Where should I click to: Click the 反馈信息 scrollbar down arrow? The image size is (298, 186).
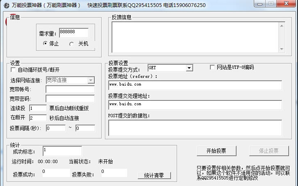pyautogui.click(x=282, y=49)
